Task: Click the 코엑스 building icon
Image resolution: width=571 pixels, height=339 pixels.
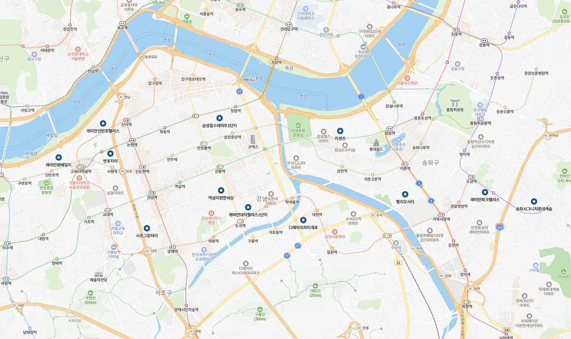Action: click(253, 139)
